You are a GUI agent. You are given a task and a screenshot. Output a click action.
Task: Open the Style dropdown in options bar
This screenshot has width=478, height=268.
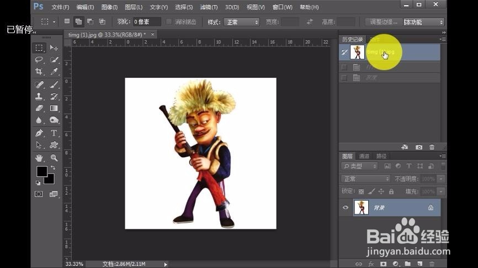click(241, 22)
